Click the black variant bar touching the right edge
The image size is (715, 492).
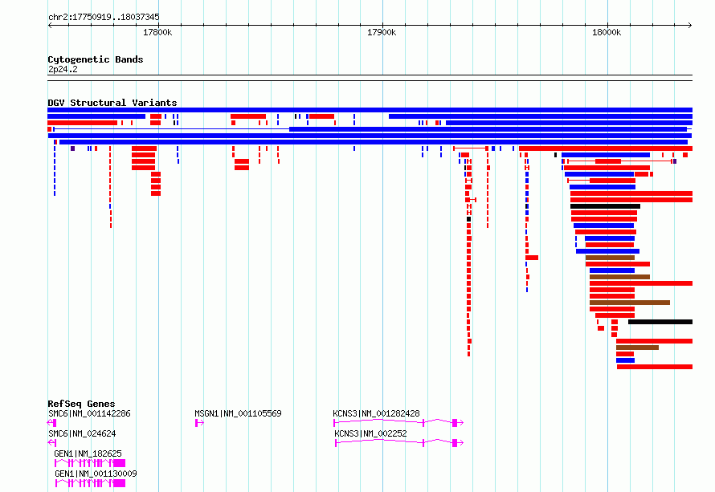660,322
